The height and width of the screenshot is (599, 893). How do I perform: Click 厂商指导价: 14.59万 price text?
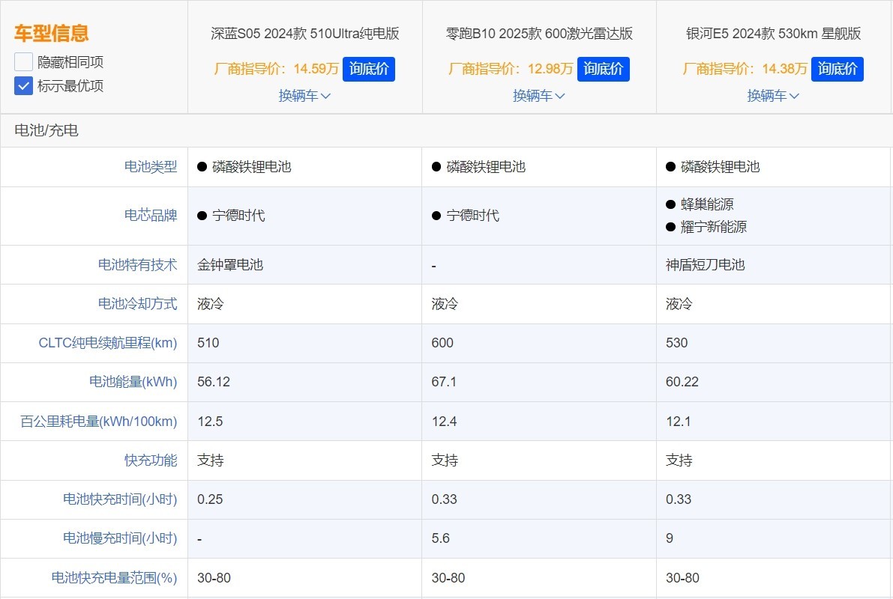pyautogui.click(x=276, y=69)
